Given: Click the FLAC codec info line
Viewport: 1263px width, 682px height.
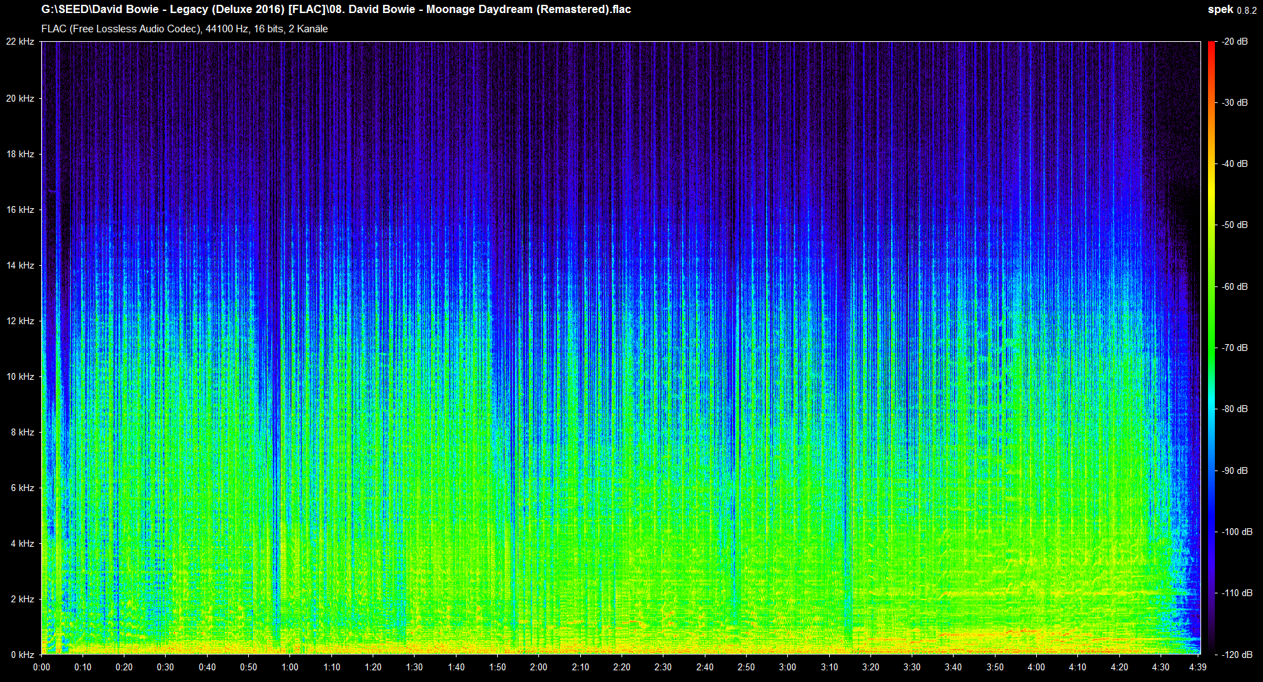Looking at the screenshot, I should point(184,29).
